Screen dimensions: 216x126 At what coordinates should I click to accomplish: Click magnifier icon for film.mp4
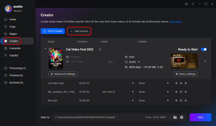click(x=181, y=100)
